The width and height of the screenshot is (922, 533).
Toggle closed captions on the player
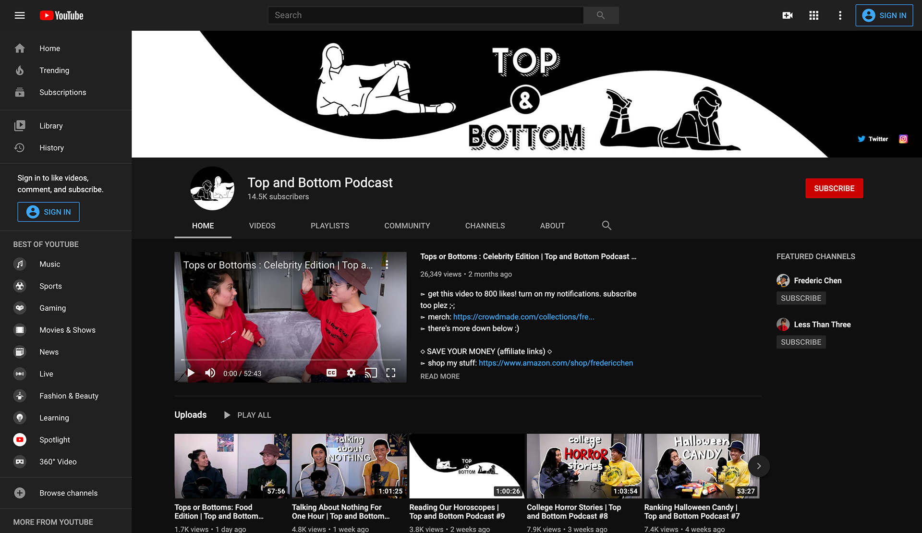pos(331,373)
